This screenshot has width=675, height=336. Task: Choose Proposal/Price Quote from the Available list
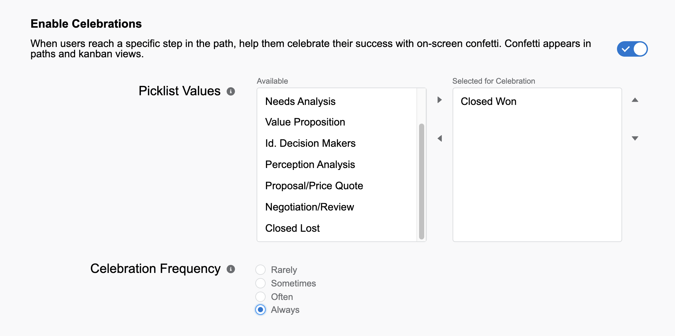point(314,186)
